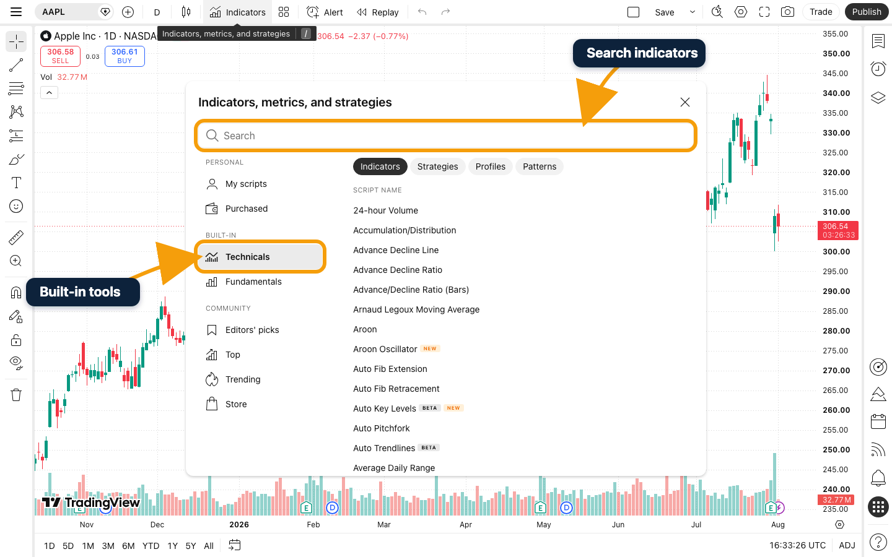The image size is (892, 557).
Task: Click the quick search icon
Action: point(717,12)
